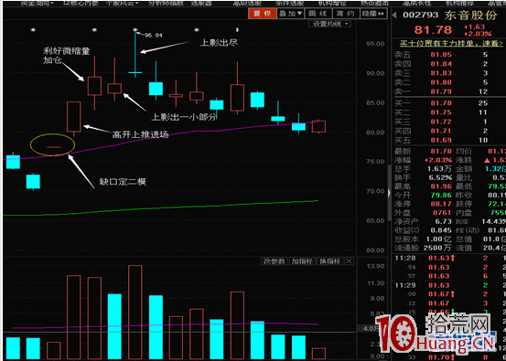Viewport: 506px width, 361px height.
Task: Click the 总手 value 1.63万
Action: click(x=439, y=169)
